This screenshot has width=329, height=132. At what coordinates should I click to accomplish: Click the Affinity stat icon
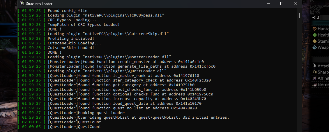tap(314, 78)
